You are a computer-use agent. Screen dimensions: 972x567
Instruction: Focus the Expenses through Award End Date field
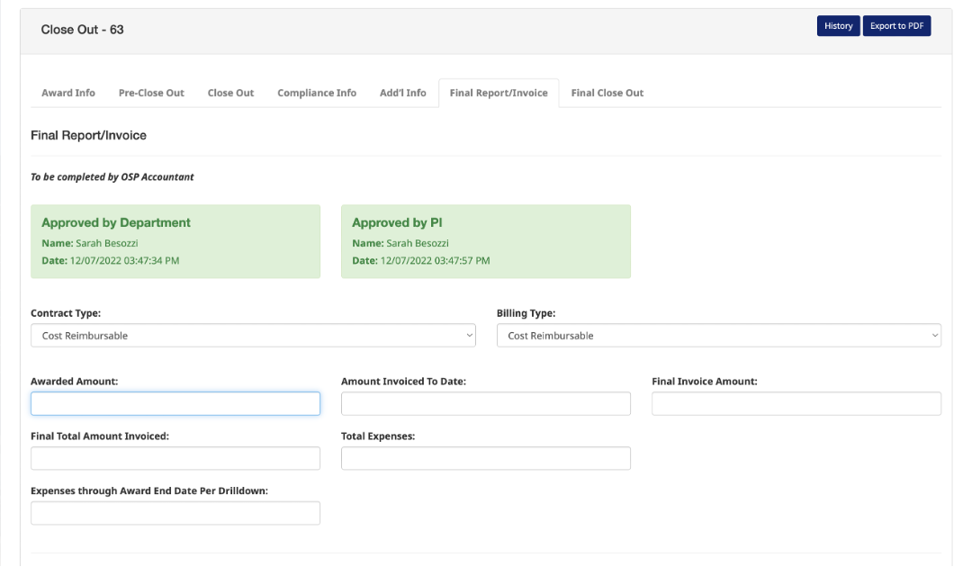coord(175,513)
